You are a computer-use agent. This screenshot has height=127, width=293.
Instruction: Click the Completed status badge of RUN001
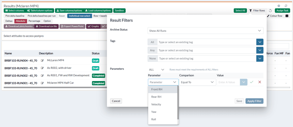pyautogui.click(x=98, y=83)
